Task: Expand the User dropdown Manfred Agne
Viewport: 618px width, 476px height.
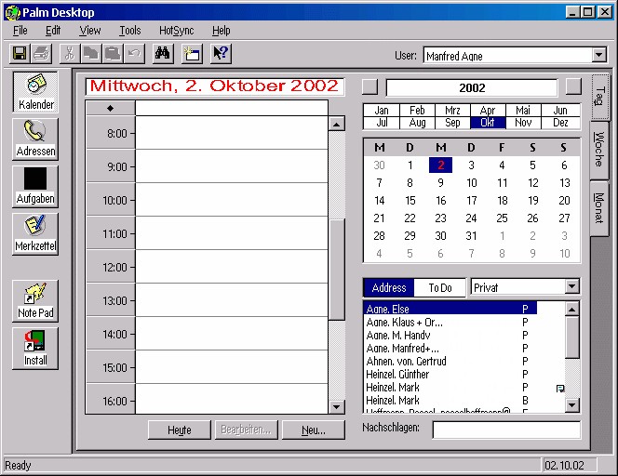Action: pyautogui.click(x=599, y=55)
